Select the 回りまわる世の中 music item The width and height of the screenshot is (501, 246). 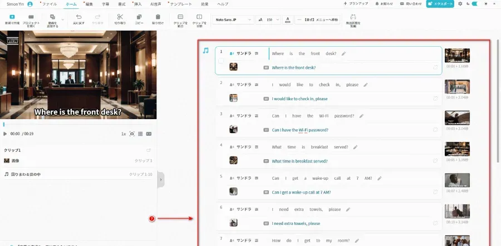click(x=78, y=174)
